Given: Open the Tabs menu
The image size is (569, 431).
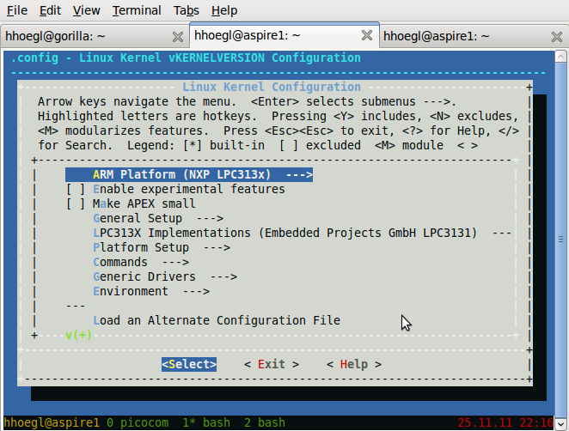Looking at the screenshot, I should 187,10.
